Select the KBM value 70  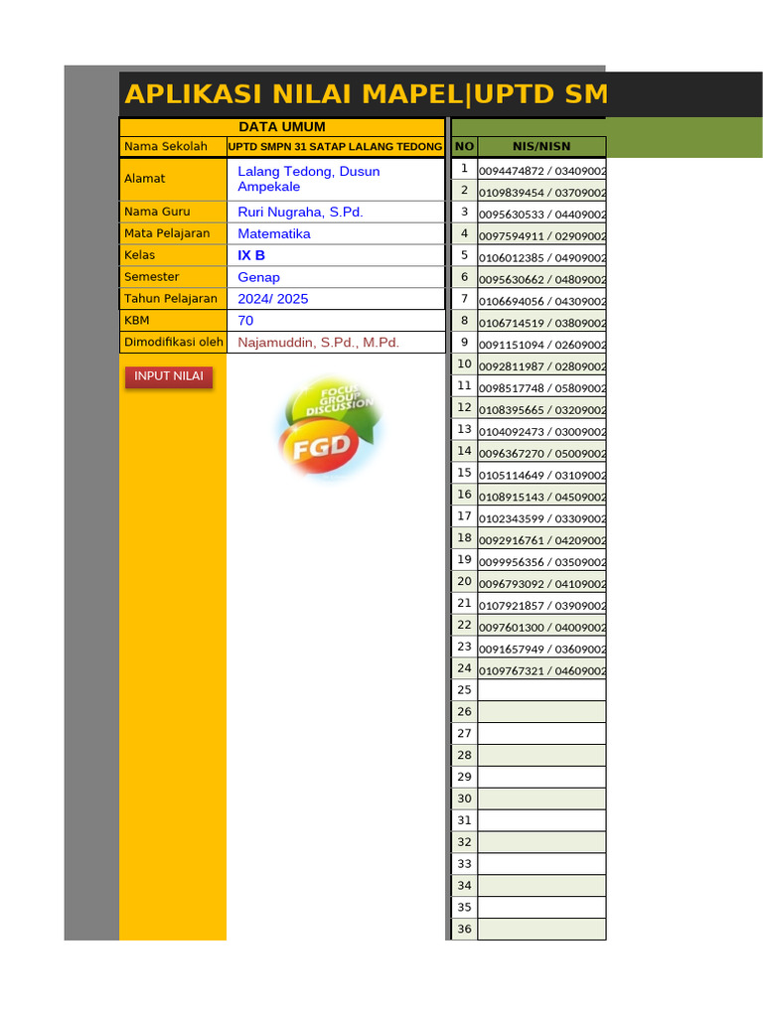(336, 321)
